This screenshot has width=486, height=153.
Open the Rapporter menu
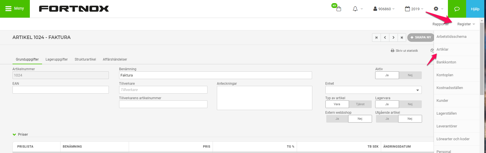coord(441,24)
